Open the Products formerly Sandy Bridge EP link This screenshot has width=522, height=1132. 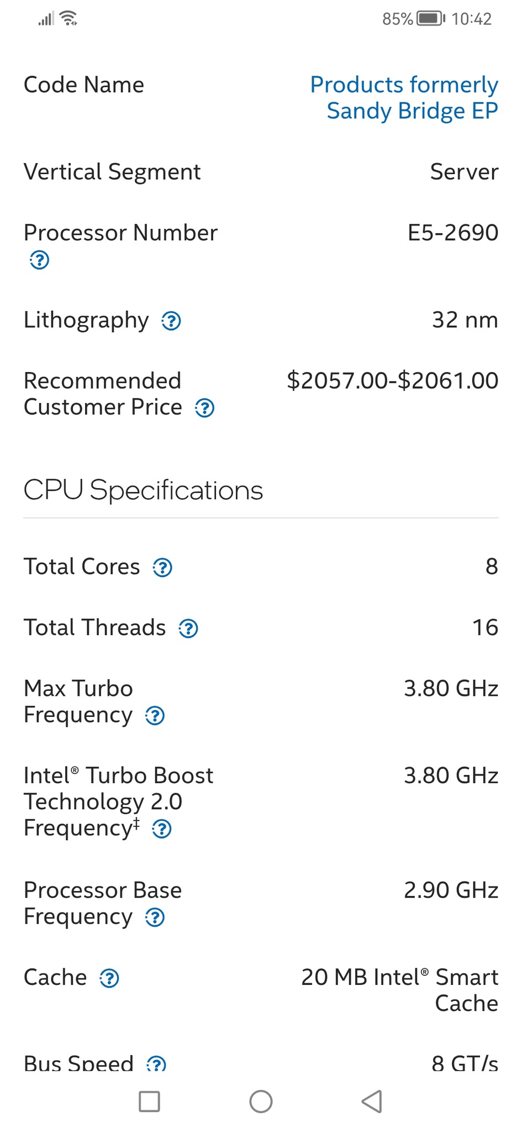coord(404,98)
